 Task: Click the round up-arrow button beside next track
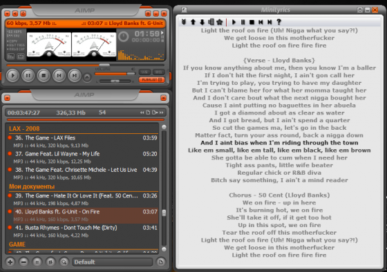(x=87, y=77)
